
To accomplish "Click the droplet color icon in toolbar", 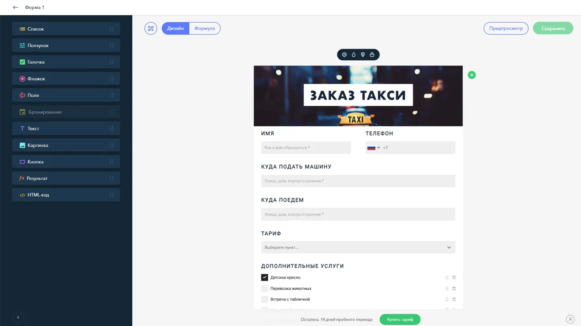I will point(354,55).
